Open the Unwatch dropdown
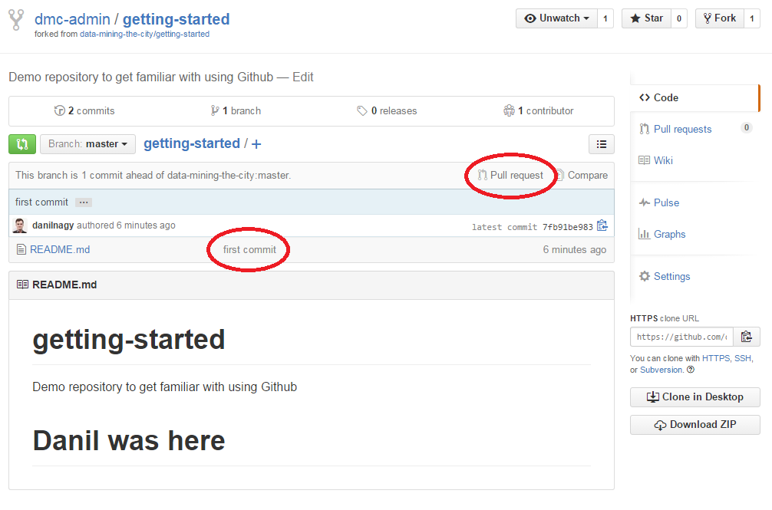 pyautogui.click(x=556, y=18)
